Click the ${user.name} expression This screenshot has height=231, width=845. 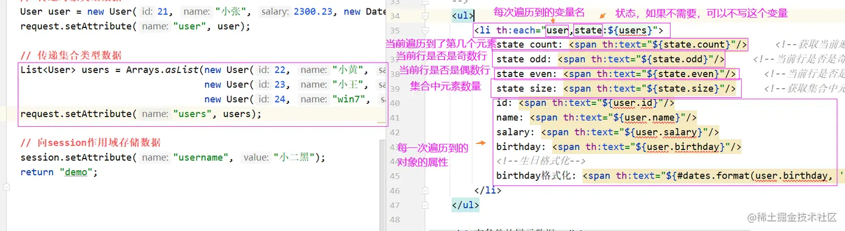[647, 117]
